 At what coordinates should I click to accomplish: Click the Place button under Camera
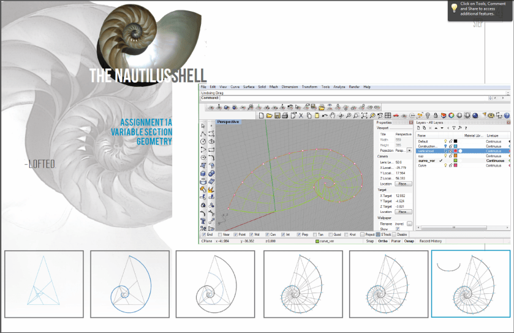[x=403, y=184]
